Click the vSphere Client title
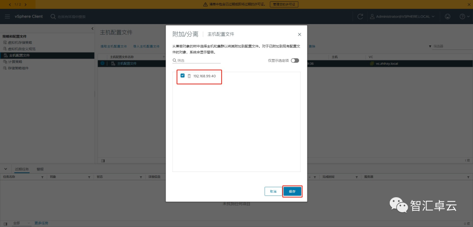This screenshot has width=473, height=227. (x=29, y=16)
